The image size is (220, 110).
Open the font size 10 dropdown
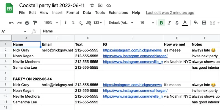pyautogui.click(x=147, y=23)
